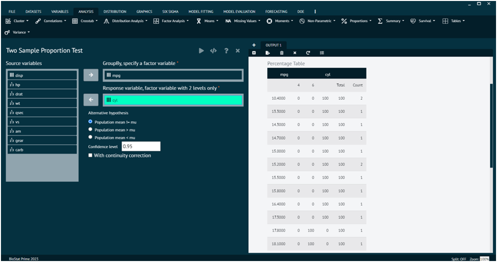Select gear in Source variables
The width and height of the screenshot is (497, 262).
pos(42,140)
